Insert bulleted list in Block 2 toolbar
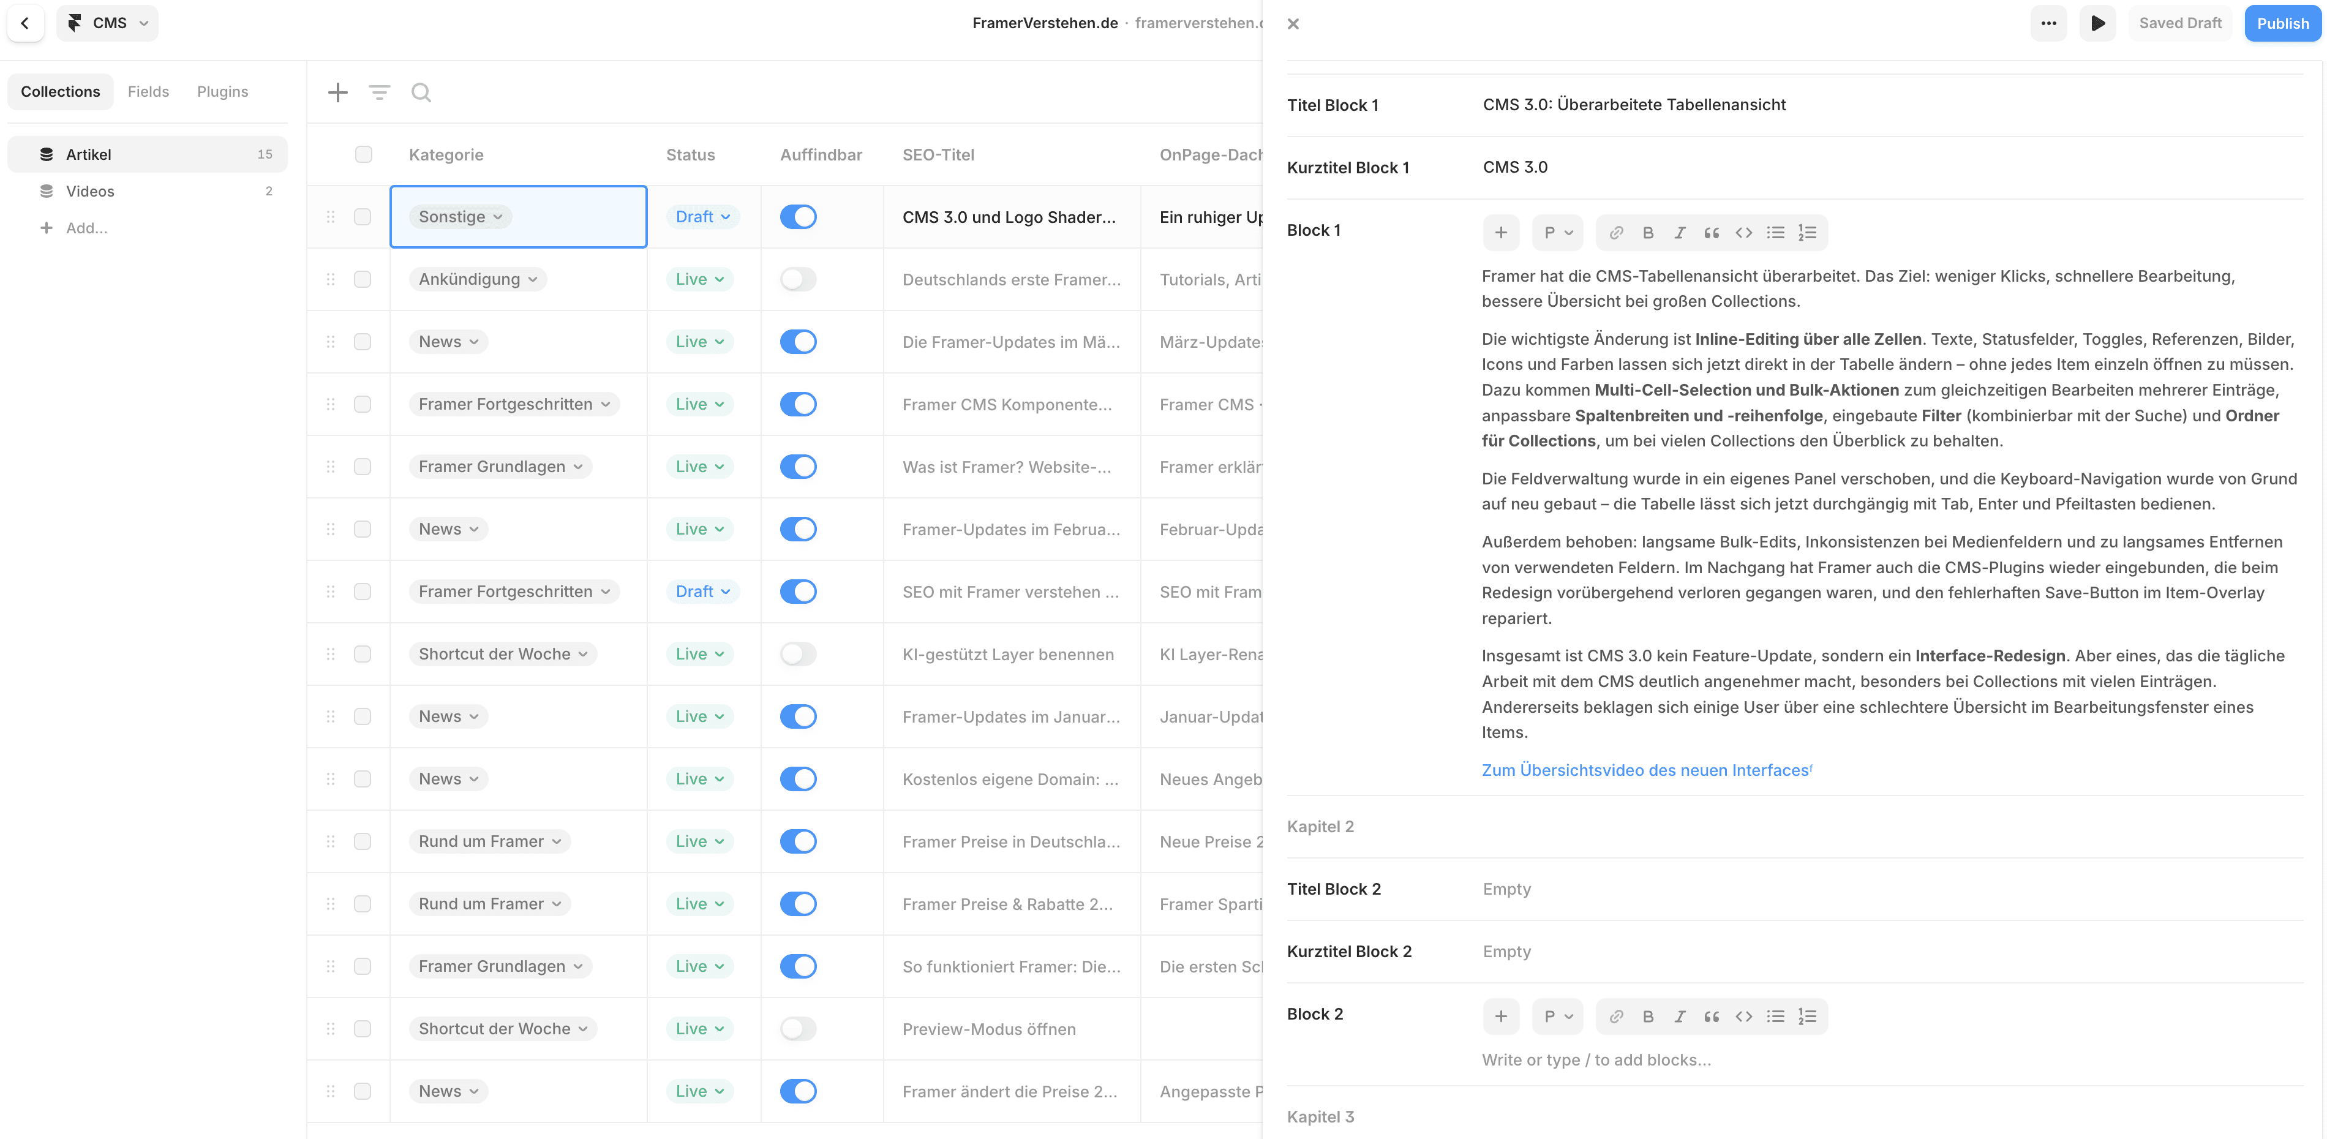 click(x=1775, y=1017)
